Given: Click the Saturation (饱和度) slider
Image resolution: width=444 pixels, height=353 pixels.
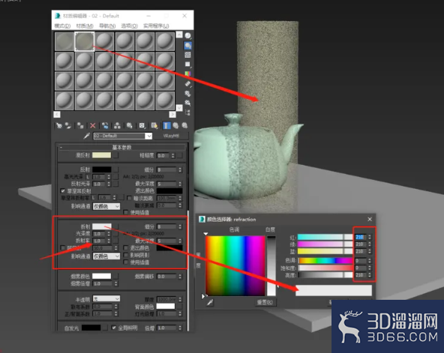Looking at the screenshot, I should (x=325, y=268).
